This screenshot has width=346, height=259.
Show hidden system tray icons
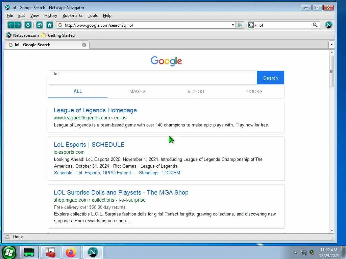coord(295,253)
